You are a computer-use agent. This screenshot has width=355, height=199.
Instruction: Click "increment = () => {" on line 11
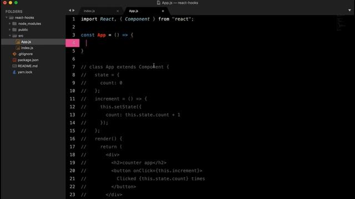click(x=121, y=99)
